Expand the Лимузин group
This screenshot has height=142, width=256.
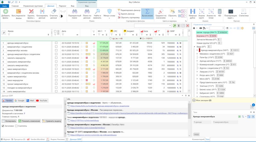tap(197, 72)
